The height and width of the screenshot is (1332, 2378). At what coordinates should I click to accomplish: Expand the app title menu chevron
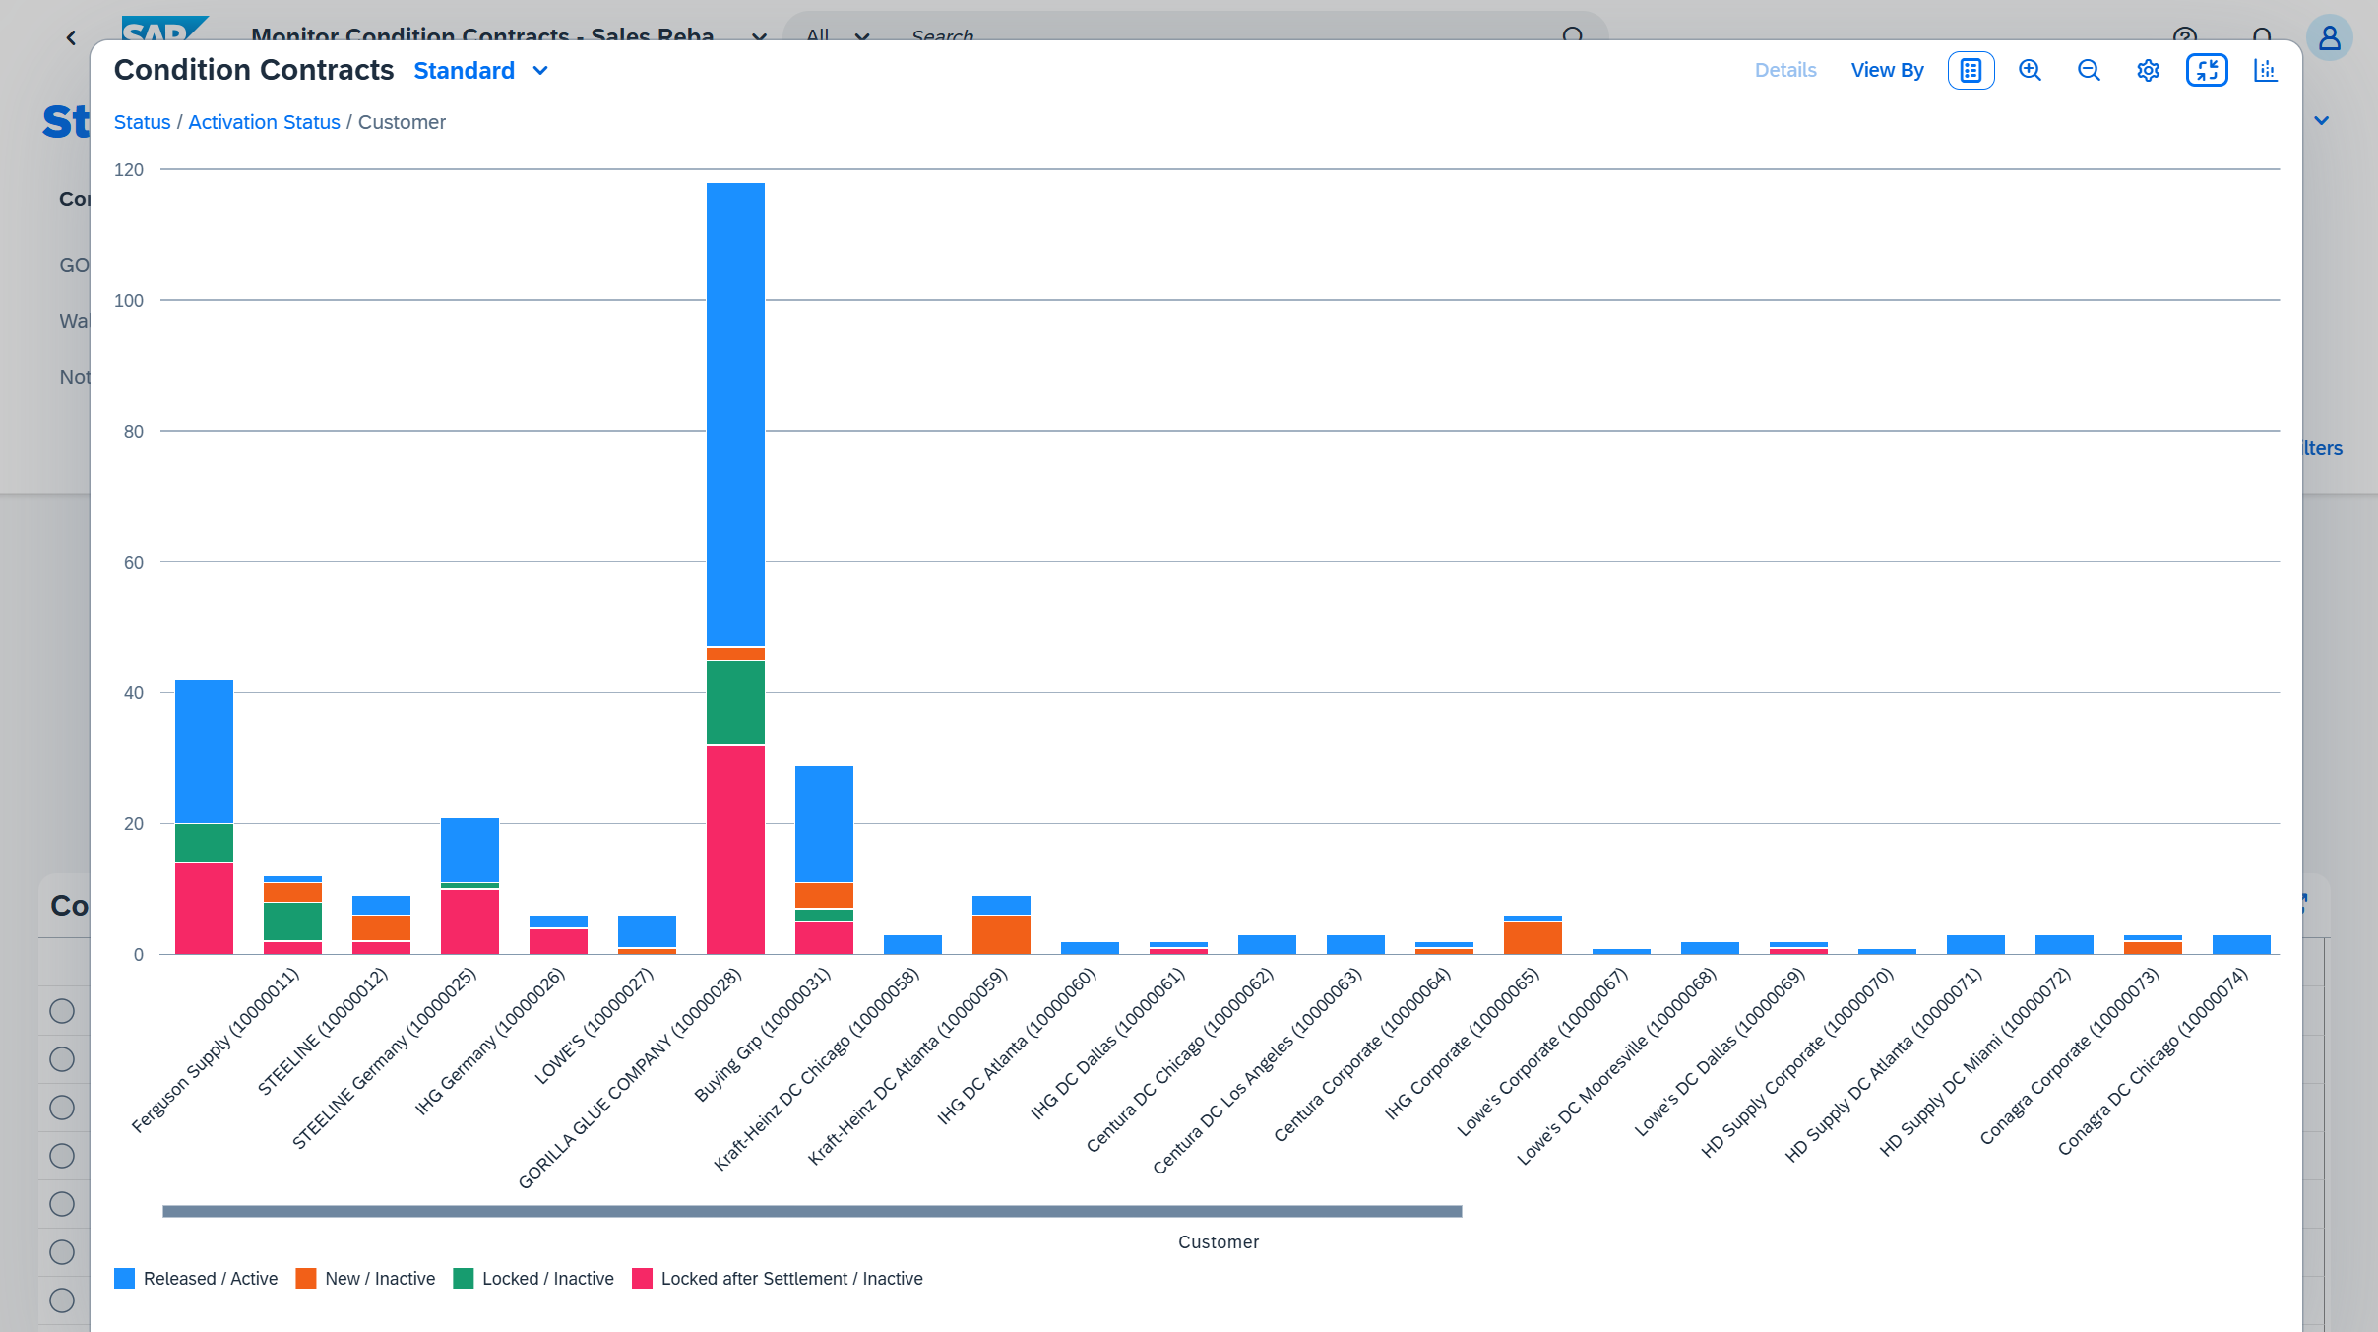[759, 37]
